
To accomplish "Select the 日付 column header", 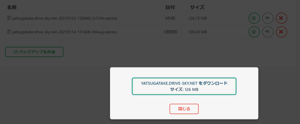I will [x=170, y=7].
